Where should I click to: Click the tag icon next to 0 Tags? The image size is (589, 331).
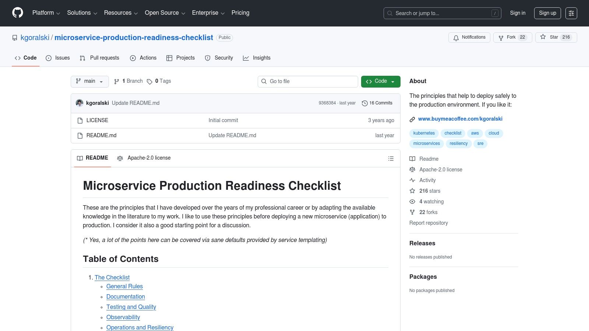click(x=150, y=81)
